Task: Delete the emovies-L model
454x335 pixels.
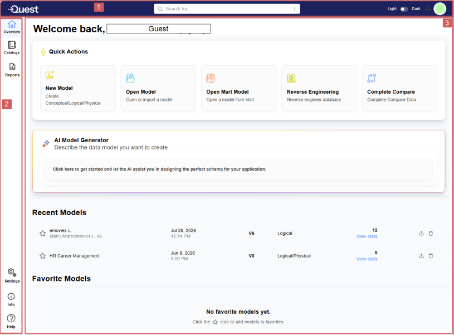Action: [x=431, y=234]
